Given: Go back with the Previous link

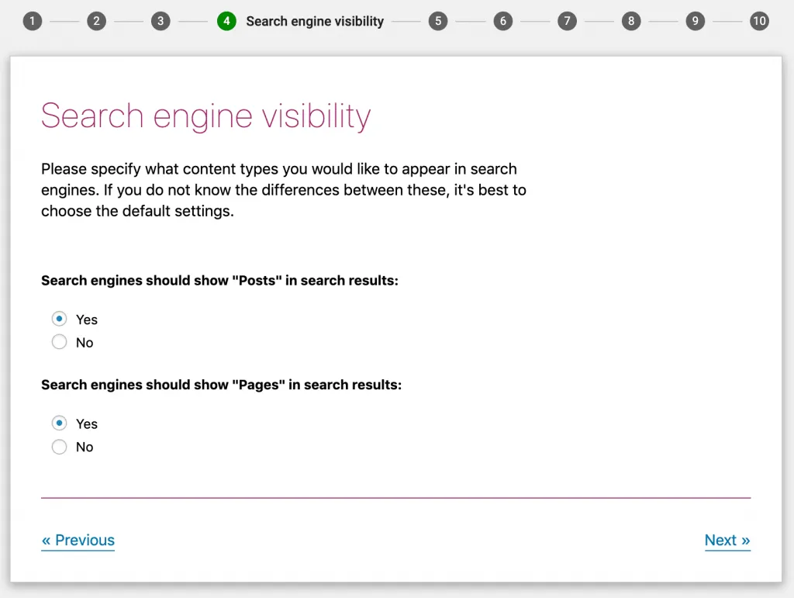Looking at the screenshot, I should [78, 540].
